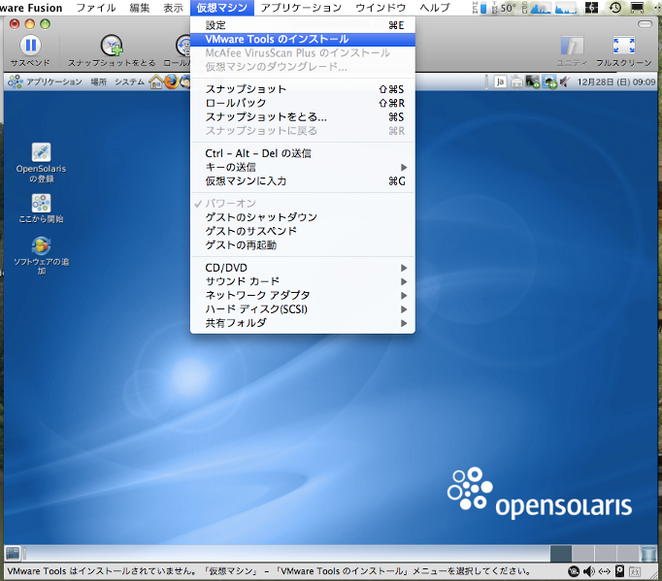
Task: Click the Ja input method indicator
Action: (500, 81)
